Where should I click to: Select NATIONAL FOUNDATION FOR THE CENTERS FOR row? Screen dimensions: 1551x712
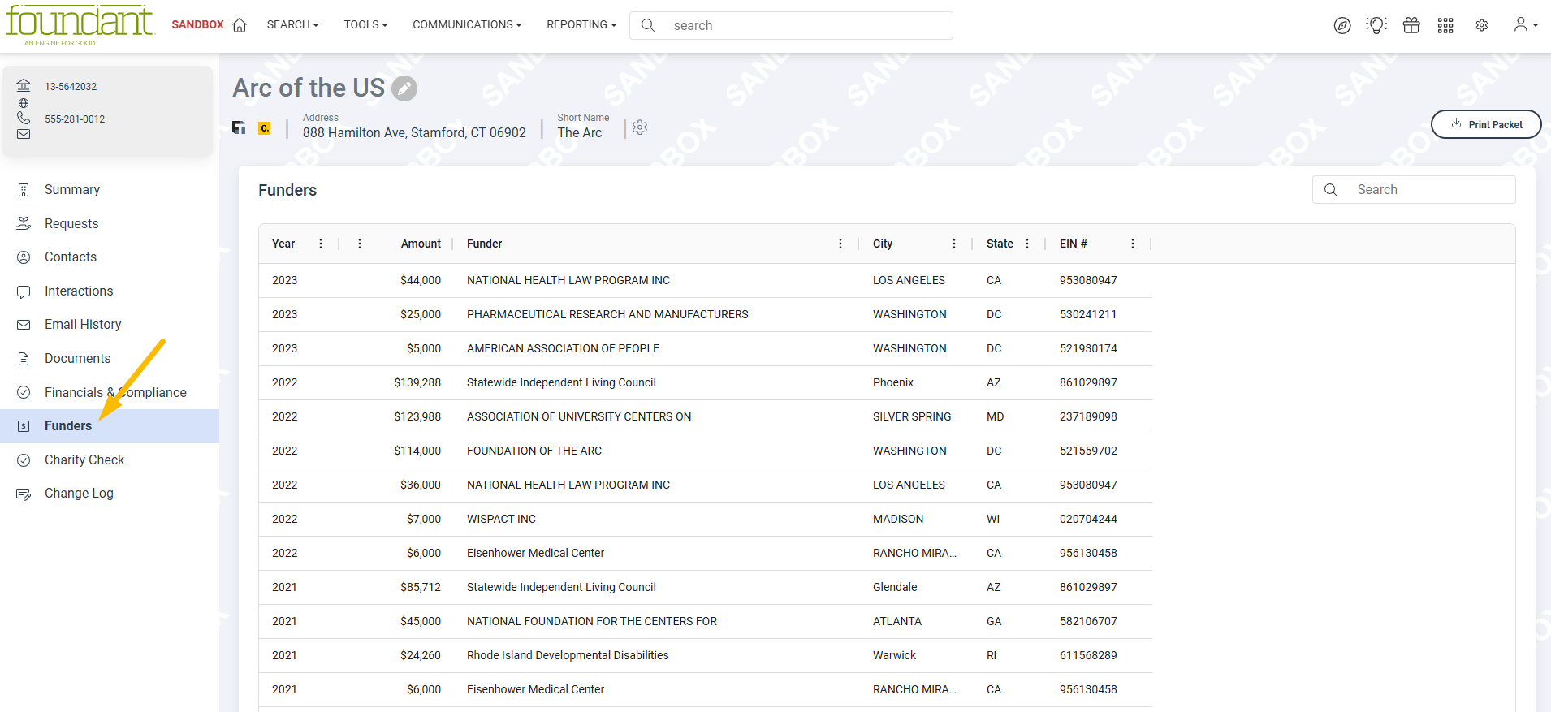[705, 621]
